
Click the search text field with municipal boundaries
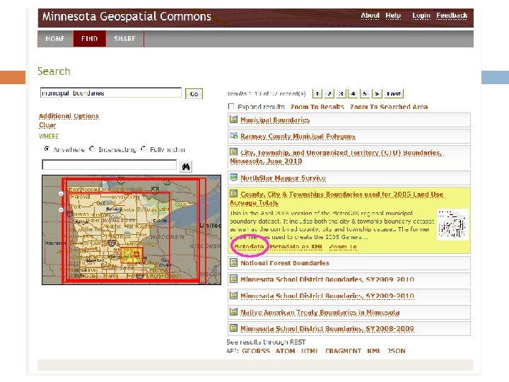click(x=111, y=93)
